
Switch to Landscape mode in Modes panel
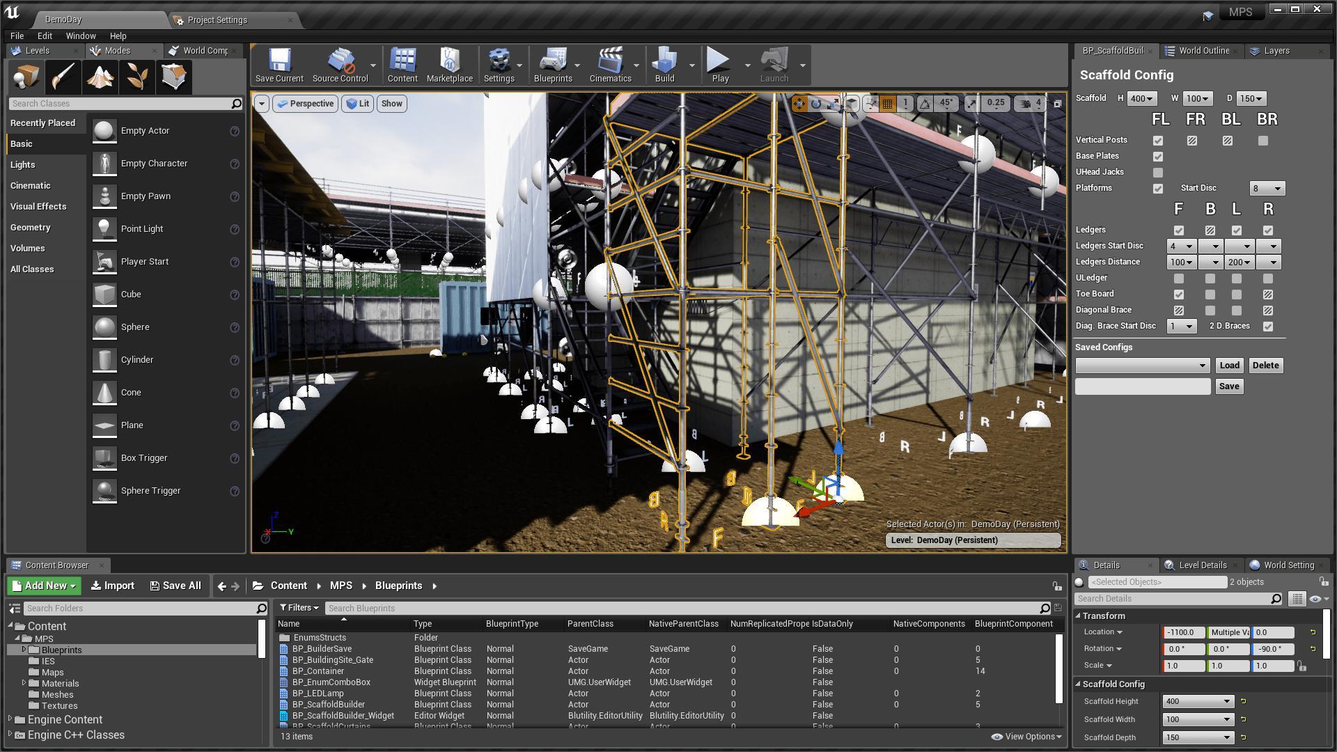(100, 77)
